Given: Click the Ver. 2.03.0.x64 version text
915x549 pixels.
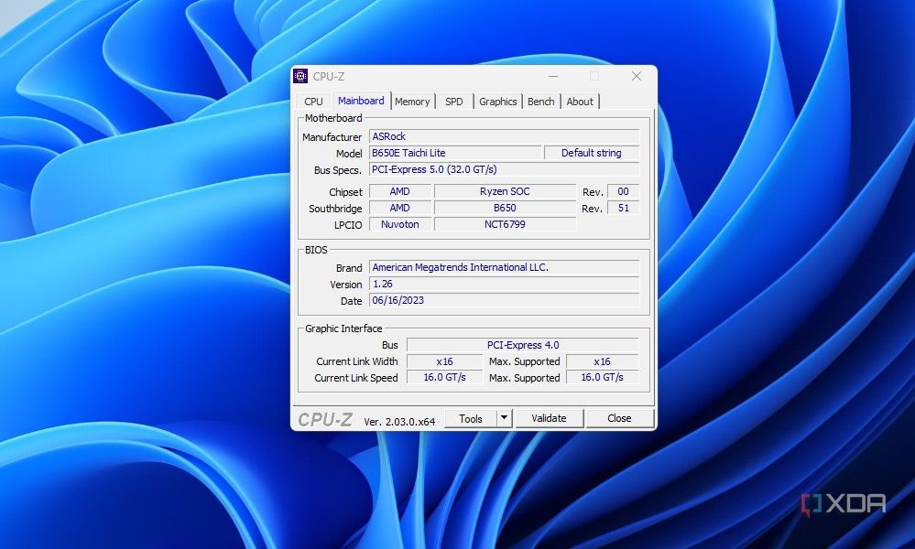Looking at the screenshot, I should coord(399,422).
